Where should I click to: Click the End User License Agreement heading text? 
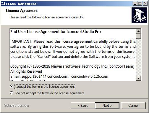pyautogui.click(x=56, y=32)
